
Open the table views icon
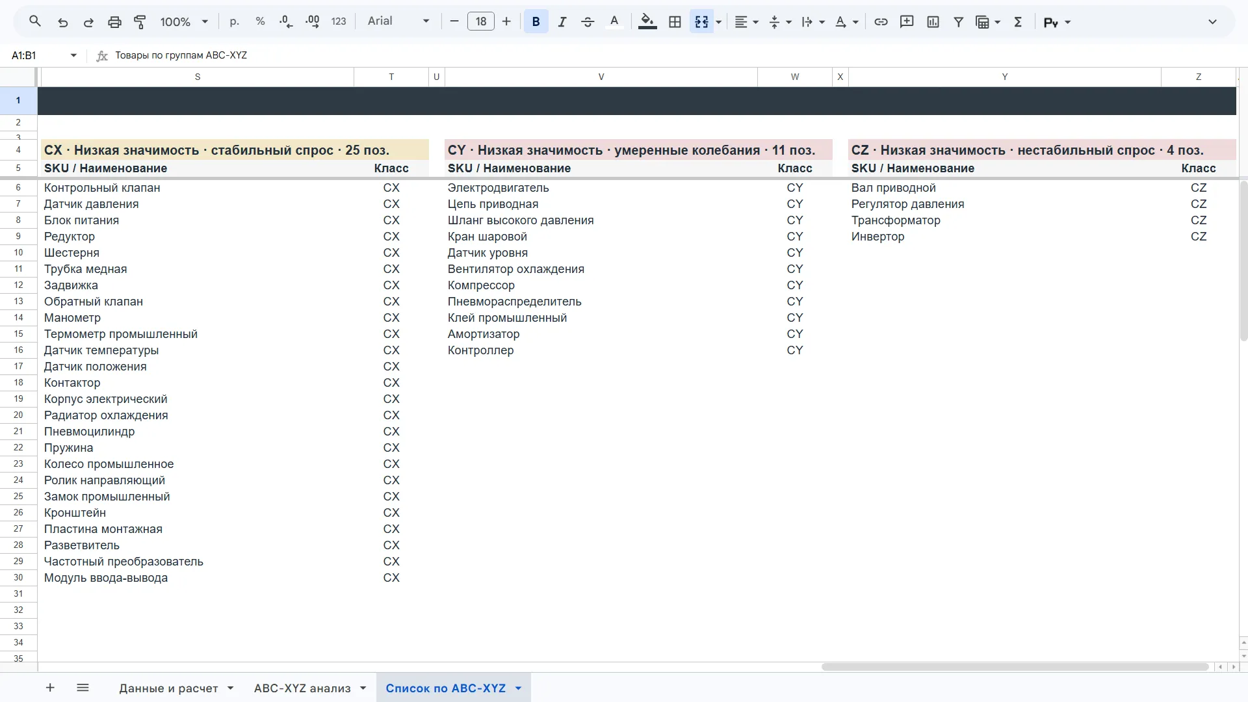(982, 22)
